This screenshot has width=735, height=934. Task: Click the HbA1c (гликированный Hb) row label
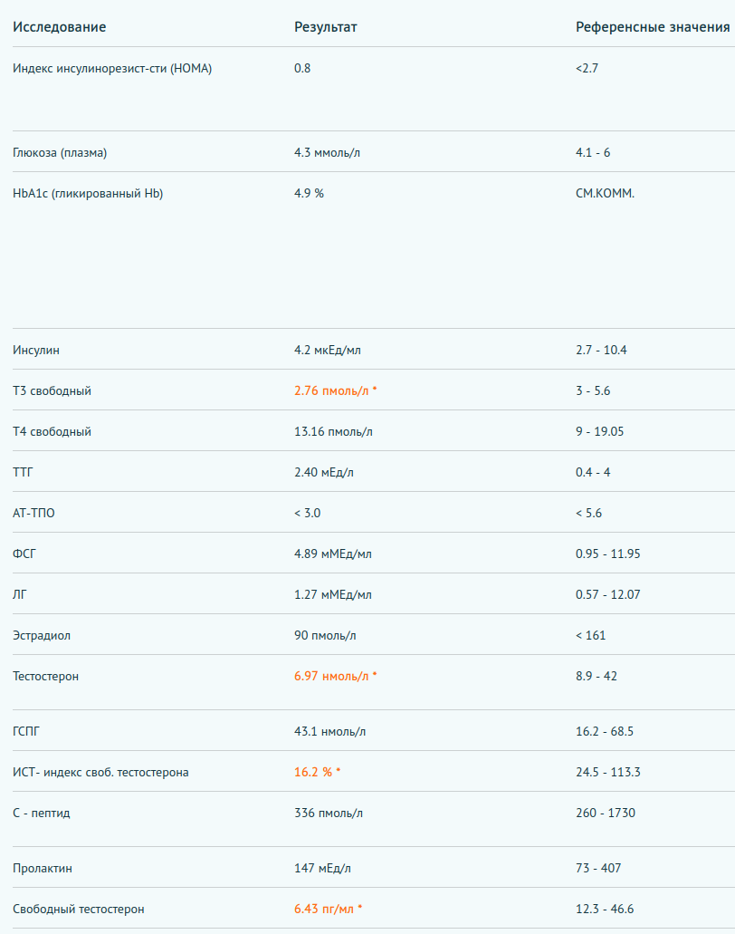[88, 193]
